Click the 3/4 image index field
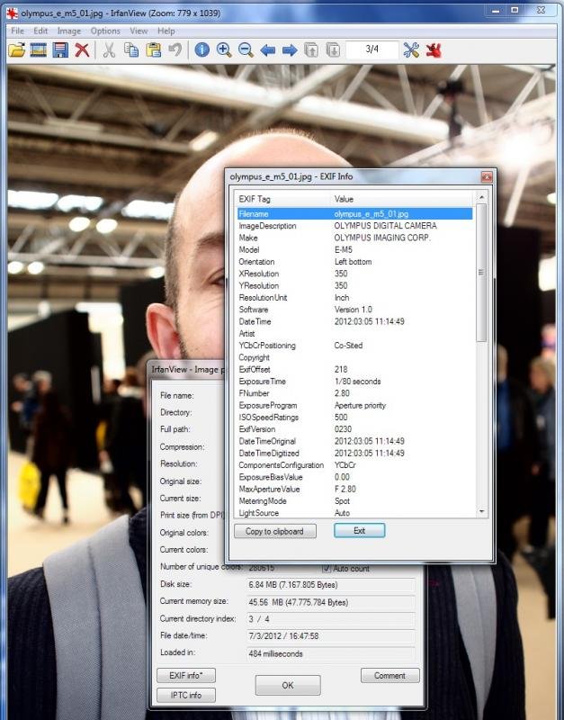 [372, 49]
